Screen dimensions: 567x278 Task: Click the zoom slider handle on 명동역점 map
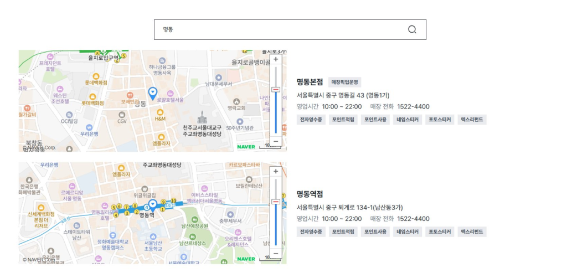pyautogui.click(x=276, y=202)
